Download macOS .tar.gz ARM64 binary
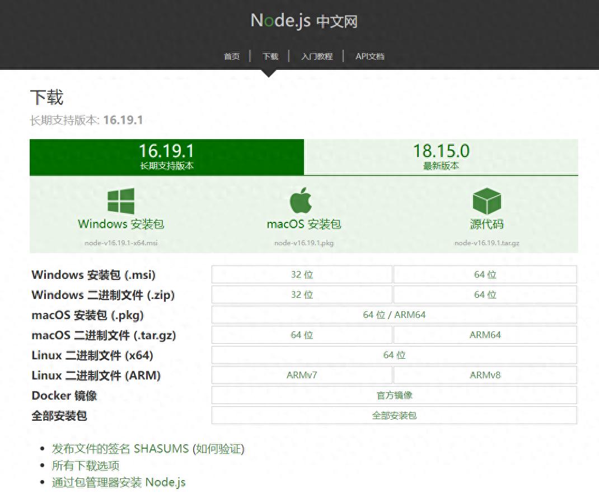The width and height of the screenshot is (599, 494). [485, 335]
